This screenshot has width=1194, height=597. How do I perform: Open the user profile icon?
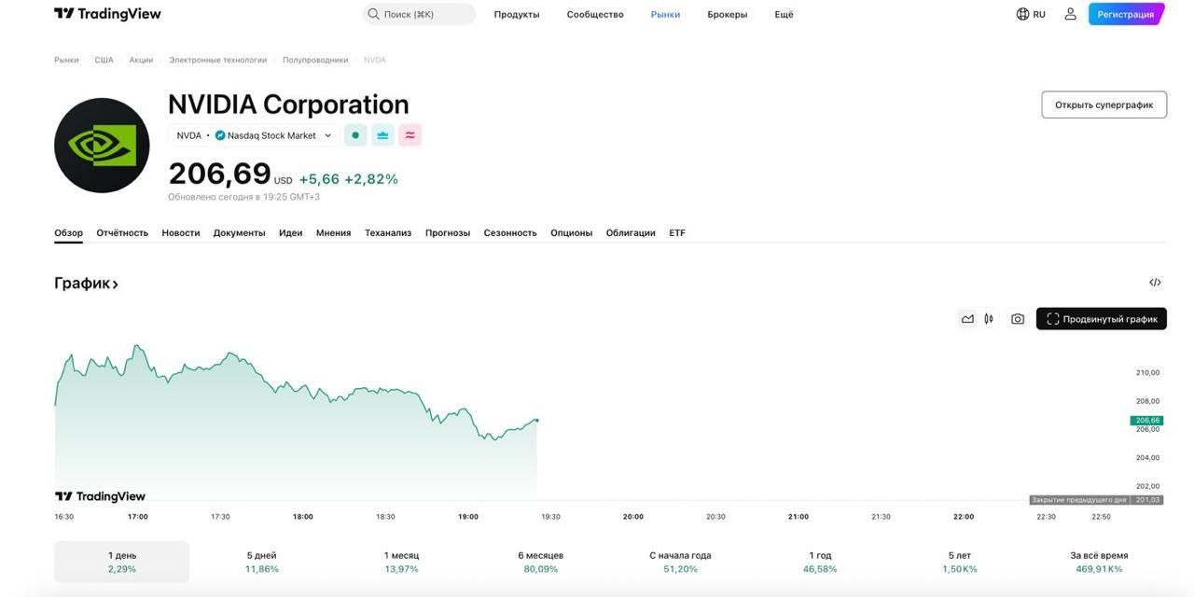click(x=1070, y=14)
